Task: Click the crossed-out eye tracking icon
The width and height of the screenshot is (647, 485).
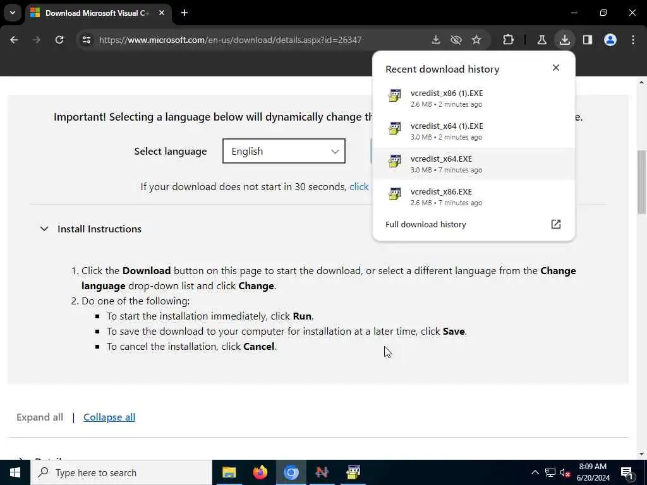Action: point(456,40)
